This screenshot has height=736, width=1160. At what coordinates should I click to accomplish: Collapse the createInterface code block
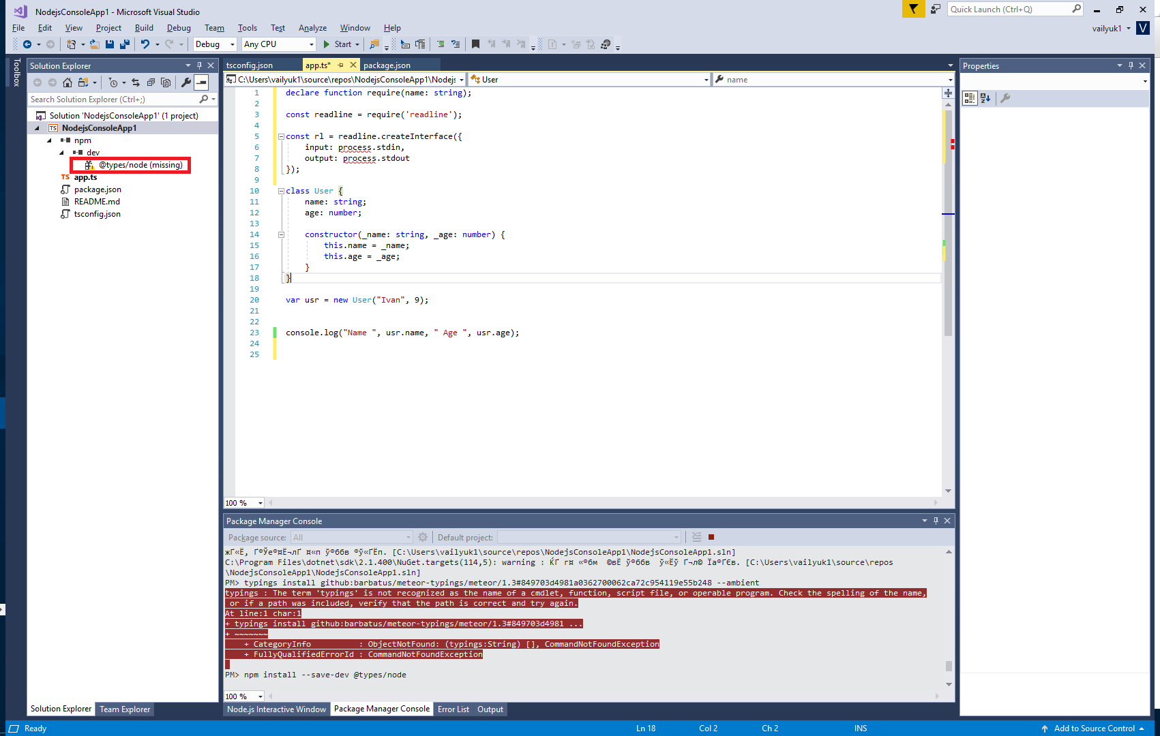click(281, 136)
